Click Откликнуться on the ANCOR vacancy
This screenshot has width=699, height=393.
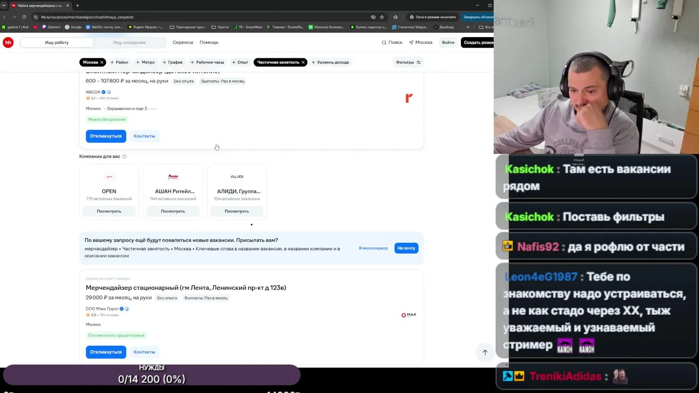click(106, 136)
